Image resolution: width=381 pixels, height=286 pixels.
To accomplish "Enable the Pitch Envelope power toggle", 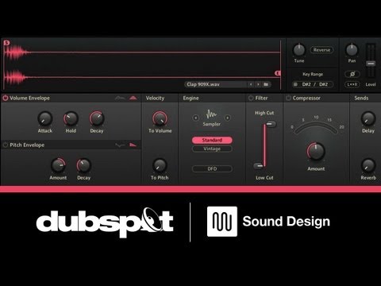I will pos(5,145).
